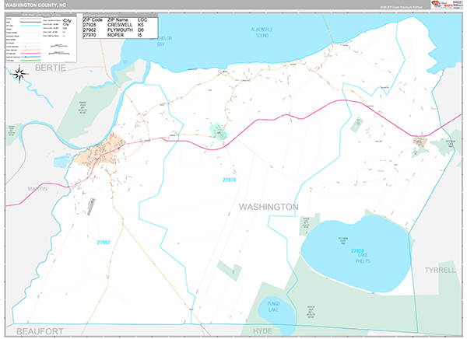
Task: Click the BERTIE county label
Action: (51, 68)
